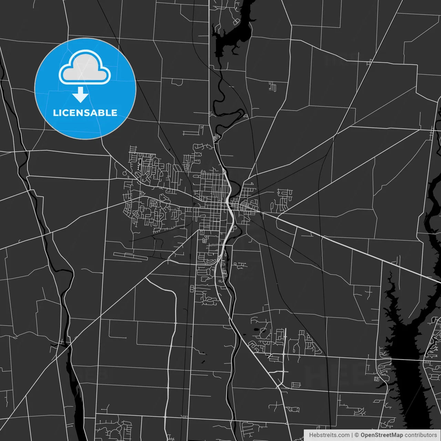This screenshot has width=441, height=441.
Task: Open the OpenStreetMap attribution link
Action: tap(381, 435)
